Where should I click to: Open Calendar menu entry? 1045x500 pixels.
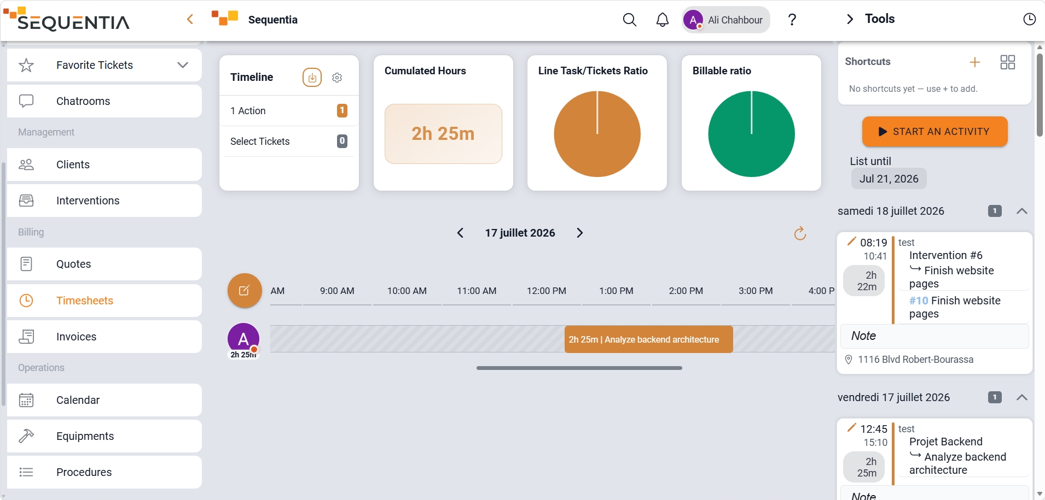pyautogui.click(x=104, y=400)
